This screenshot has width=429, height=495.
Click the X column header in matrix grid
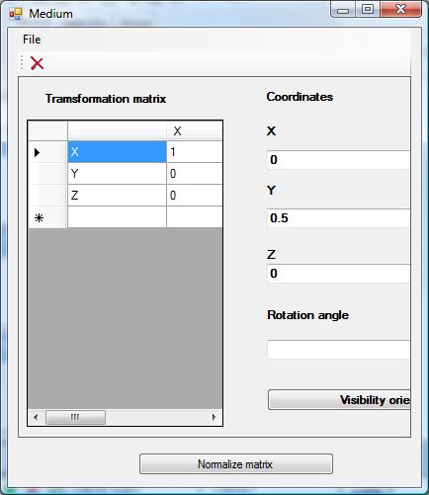(x=195, y=131)
